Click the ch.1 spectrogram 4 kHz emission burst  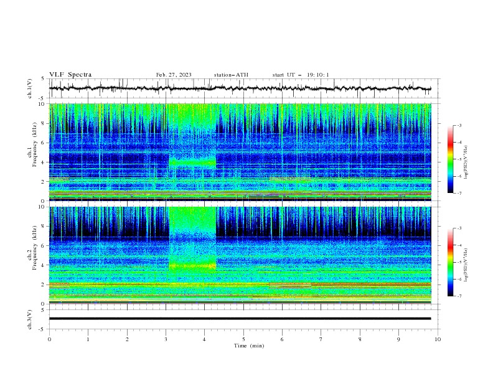pos(192,162)
